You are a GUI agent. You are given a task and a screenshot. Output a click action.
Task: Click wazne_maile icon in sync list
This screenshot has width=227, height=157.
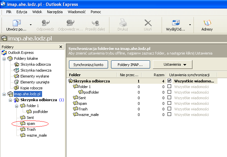[x=76, y=114]
